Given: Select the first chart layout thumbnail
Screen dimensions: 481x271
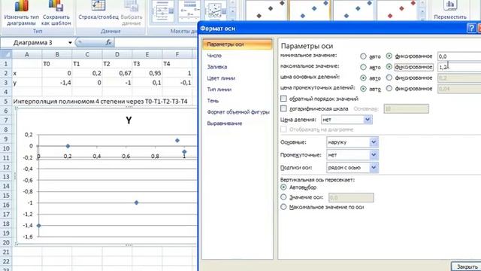Looking at the screenshot, I should pyautogui.click(x=162, y=11).
